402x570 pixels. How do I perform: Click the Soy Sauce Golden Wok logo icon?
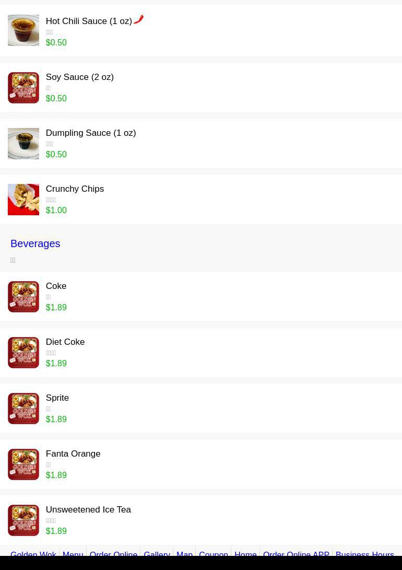(x=23, y=88)
